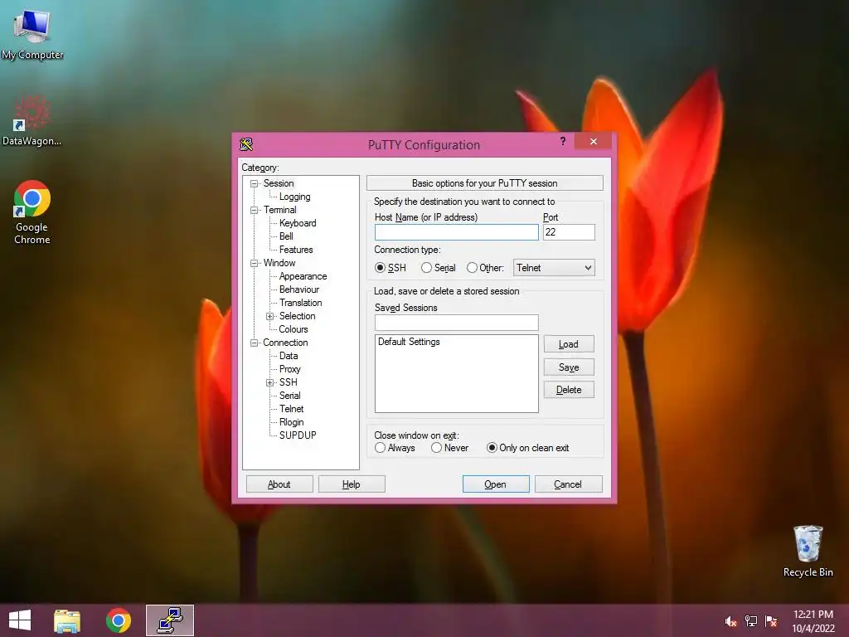The width and height of the screenshot is (849, 637).
Task: Click the question mark help button
Action: [563, 141]
